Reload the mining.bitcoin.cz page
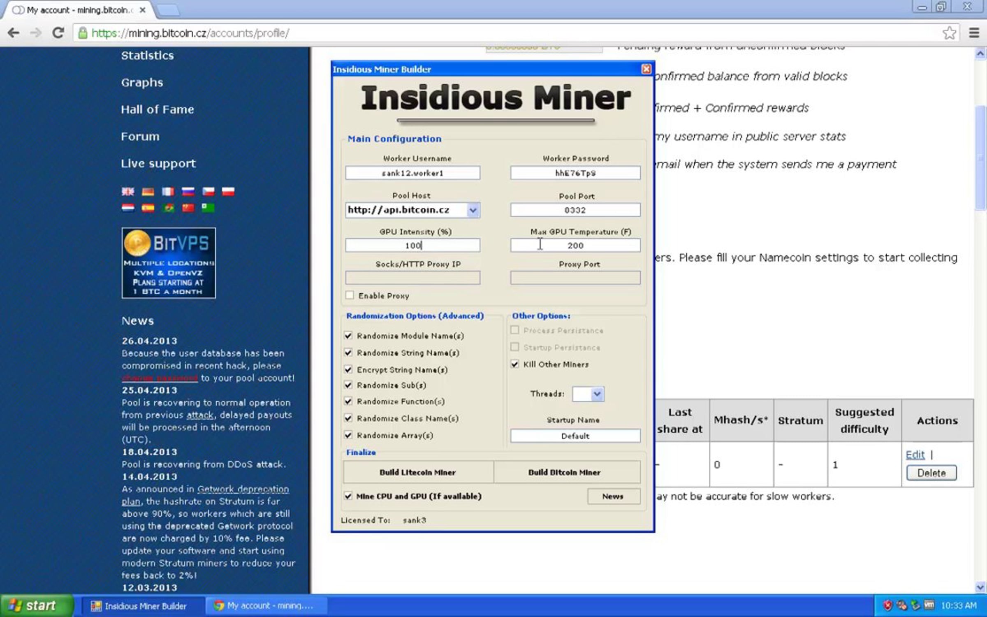 pyautogui.click(x=58, y=33)
